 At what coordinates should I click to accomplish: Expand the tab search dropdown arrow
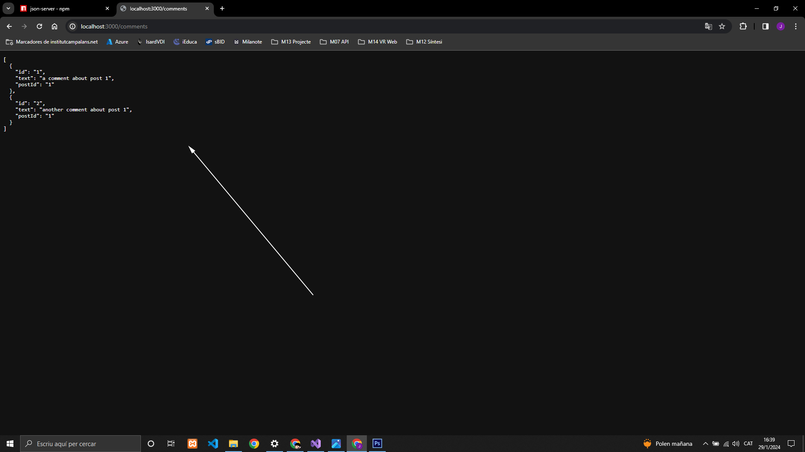point(8,8)
